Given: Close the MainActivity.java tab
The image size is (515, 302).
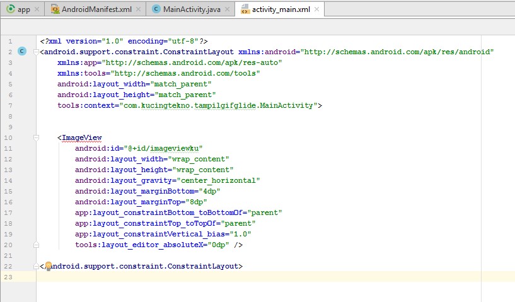Looking at the screenshot, I should tap(228, 9).
